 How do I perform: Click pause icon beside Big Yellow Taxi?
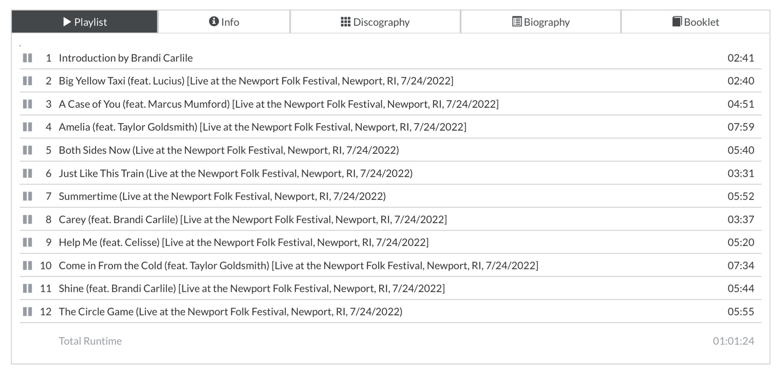27,80
